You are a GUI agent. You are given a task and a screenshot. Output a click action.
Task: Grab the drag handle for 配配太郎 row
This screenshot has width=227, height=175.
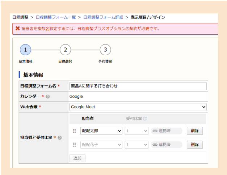click(75, 131)
